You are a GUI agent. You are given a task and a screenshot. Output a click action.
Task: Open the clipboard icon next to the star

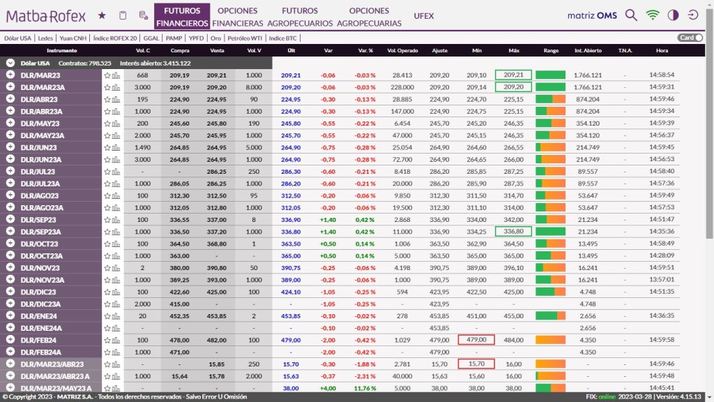pos(123,15)
